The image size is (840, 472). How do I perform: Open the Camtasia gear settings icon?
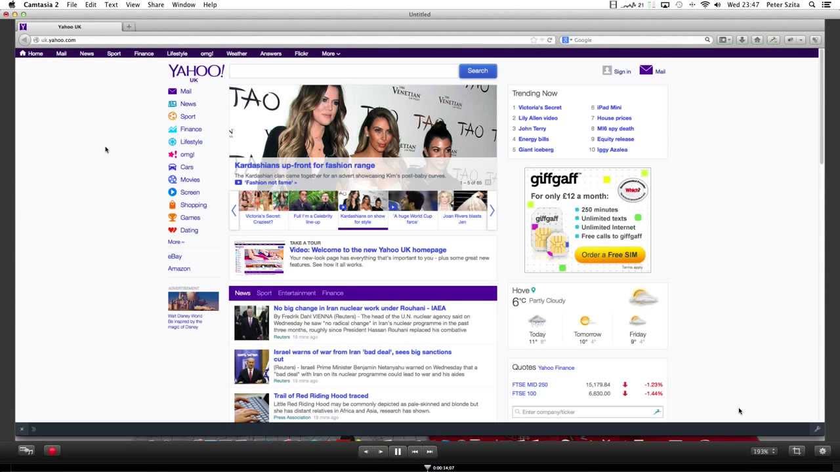coord(822,451)
